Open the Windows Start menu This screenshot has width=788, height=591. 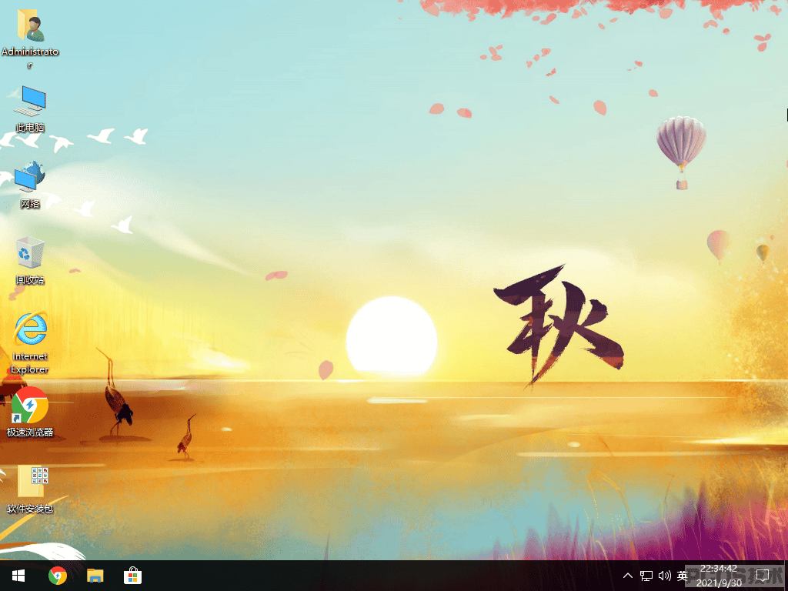point(18,576)
